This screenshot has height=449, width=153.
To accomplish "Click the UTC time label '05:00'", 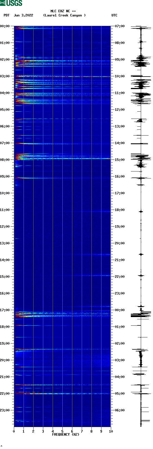I will pos(120,394).
